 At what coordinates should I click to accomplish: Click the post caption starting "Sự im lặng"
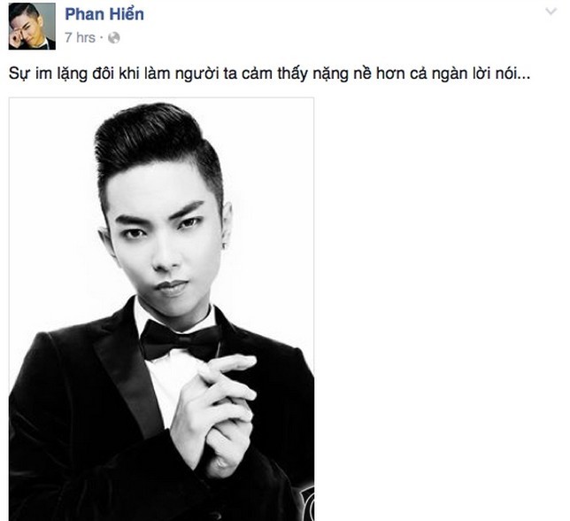pyautogui.click(x=269, y=74)
